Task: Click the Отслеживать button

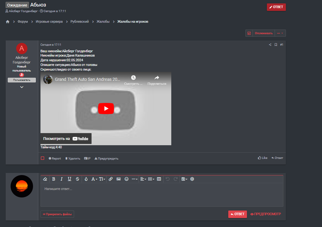Action: 264,33
